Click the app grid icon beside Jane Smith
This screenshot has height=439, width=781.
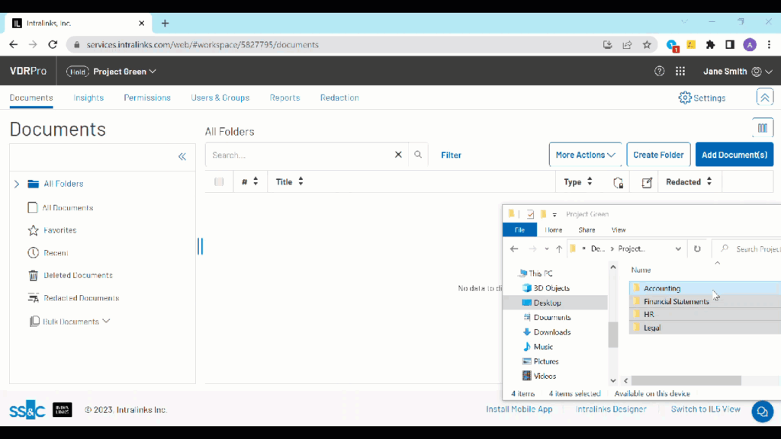click(x=680, y=71)
